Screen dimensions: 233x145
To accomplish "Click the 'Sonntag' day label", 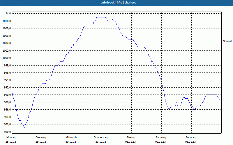I will click(190, 137).
